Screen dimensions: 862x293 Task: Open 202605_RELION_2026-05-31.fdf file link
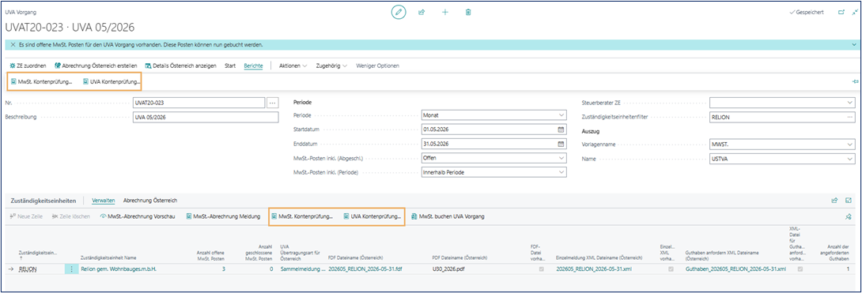pos(365,269)
